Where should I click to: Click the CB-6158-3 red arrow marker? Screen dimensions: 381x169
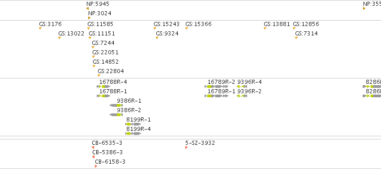pyautogui.click(x=96, y=166)
